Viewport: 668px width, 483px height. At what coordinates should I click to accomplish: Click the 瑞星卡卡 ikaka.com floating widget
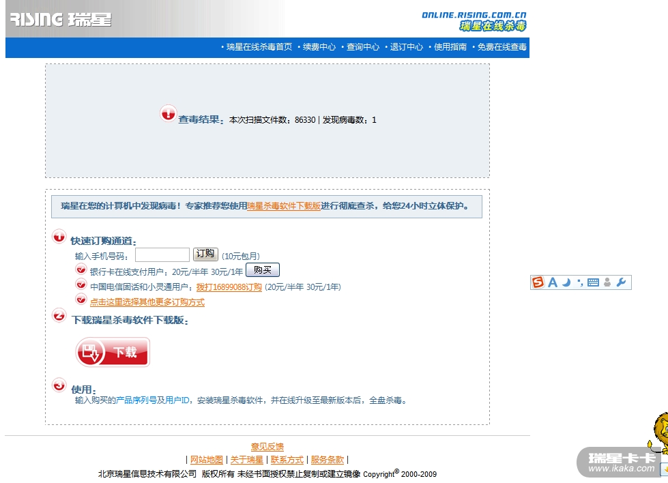pos(620,463)
